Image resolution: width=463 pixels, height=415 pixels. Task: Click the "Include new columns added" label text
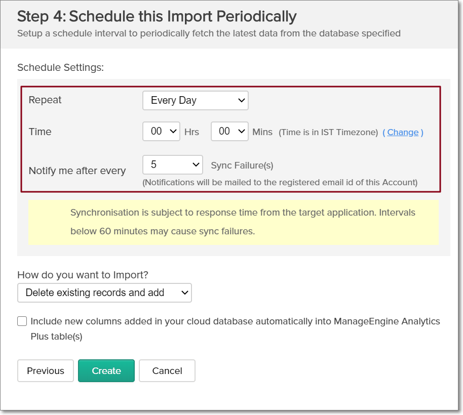tap(235, 321)
